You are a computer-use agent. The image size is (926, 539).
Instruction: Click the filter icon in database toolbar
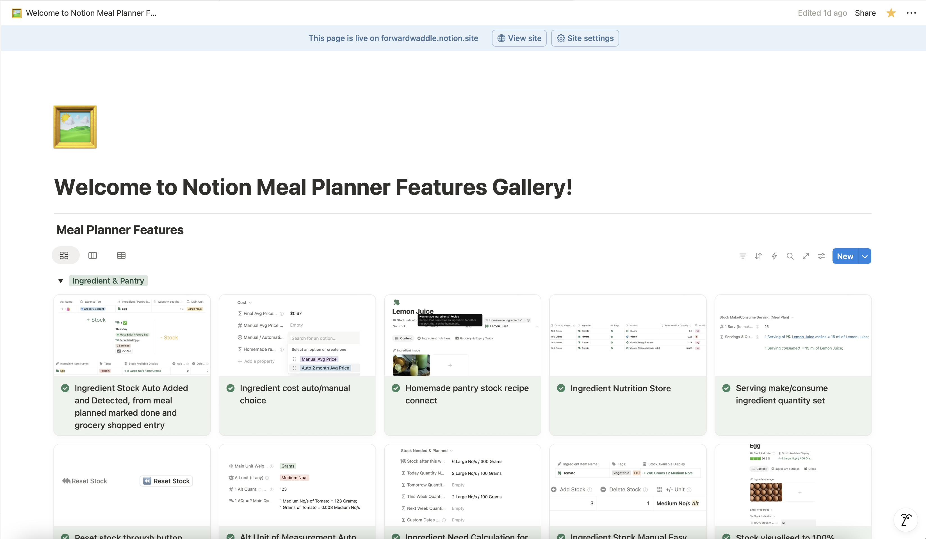pyautogui.click(x=743, y=256)
